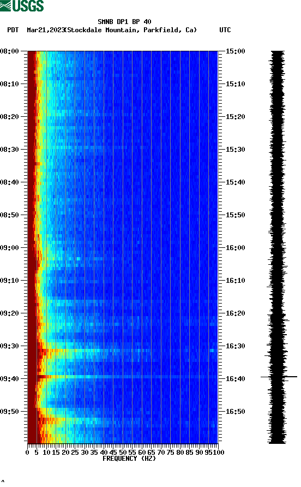Click the 15:20 UTC time label
301x487 pixels.
(235, 117)
